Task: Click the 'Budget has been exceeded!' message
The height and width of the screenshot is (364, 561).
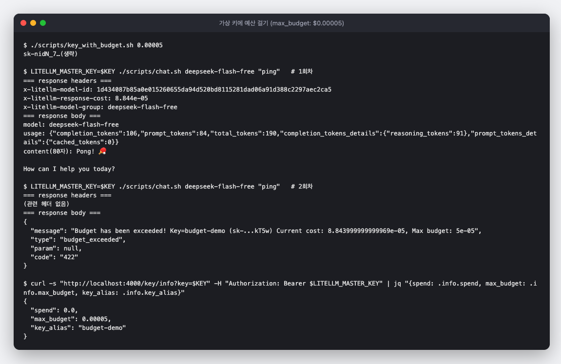Action: tap(118, 231)
